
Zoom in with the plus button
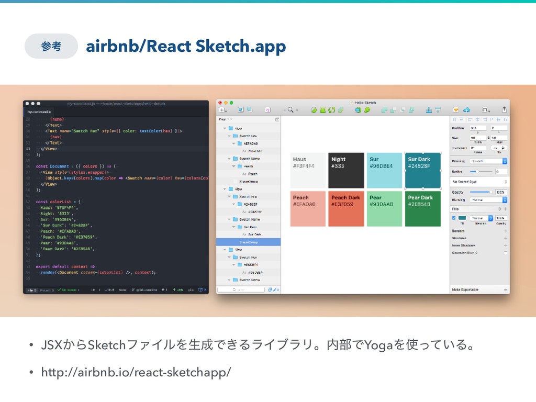pos(297,110)
